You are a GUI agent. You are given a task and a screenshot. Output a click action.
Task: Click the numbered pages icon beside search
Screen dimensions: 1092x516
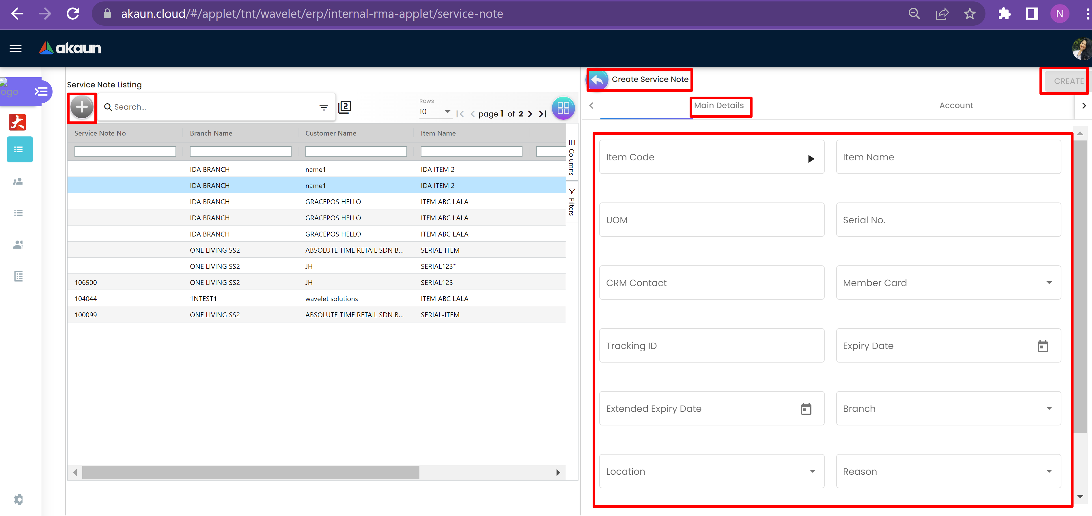345,107
